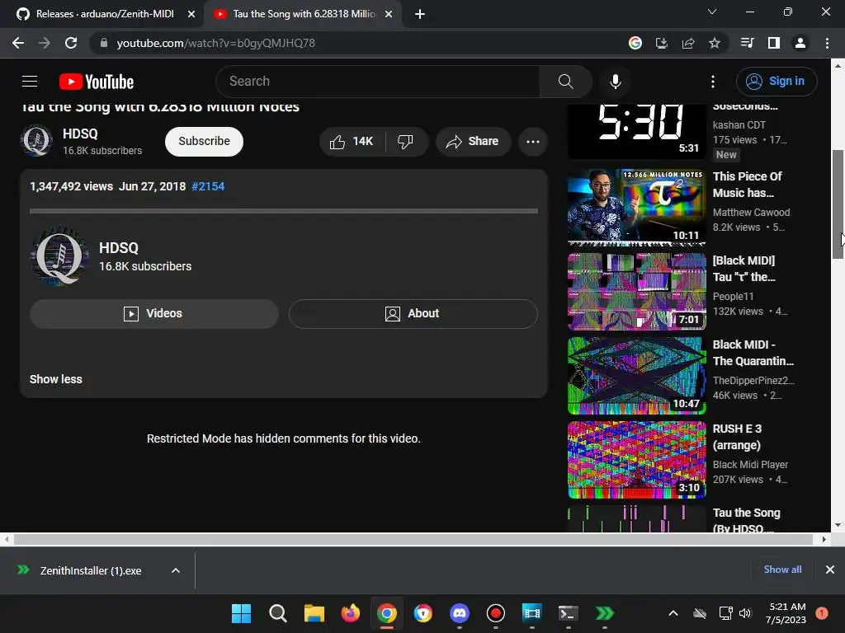Toggle Chrome side panel
This screenshot has height=633, width=845.
(774, 43)
